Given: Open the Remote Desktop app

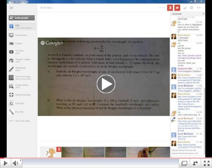Looking at the screenshot, I should (22, 95).
